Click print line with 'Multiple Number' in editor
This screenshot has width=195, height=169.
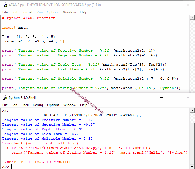90,79
